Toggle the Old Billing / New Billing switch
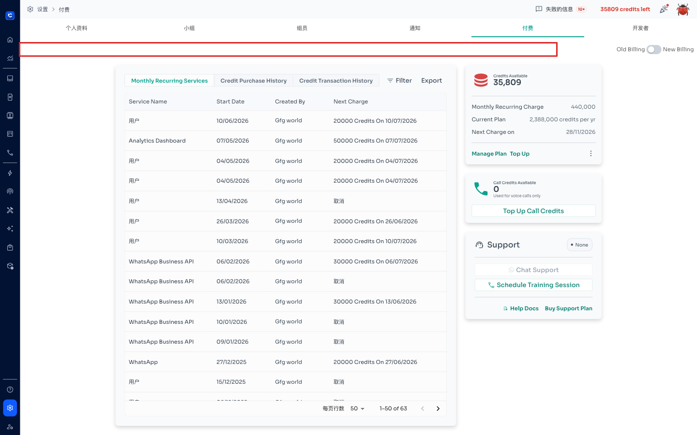The height and width of the screenshot is (435, 697). click(653, 49)
